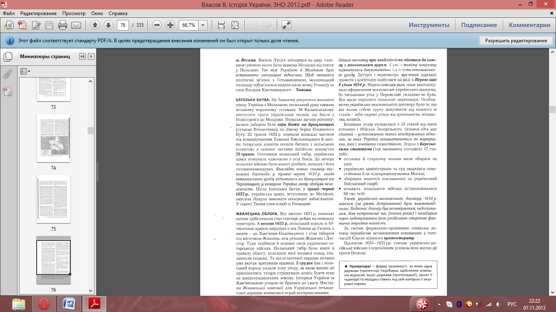
Task: Click the Sign document pencil icon
Action: (36, 25)
